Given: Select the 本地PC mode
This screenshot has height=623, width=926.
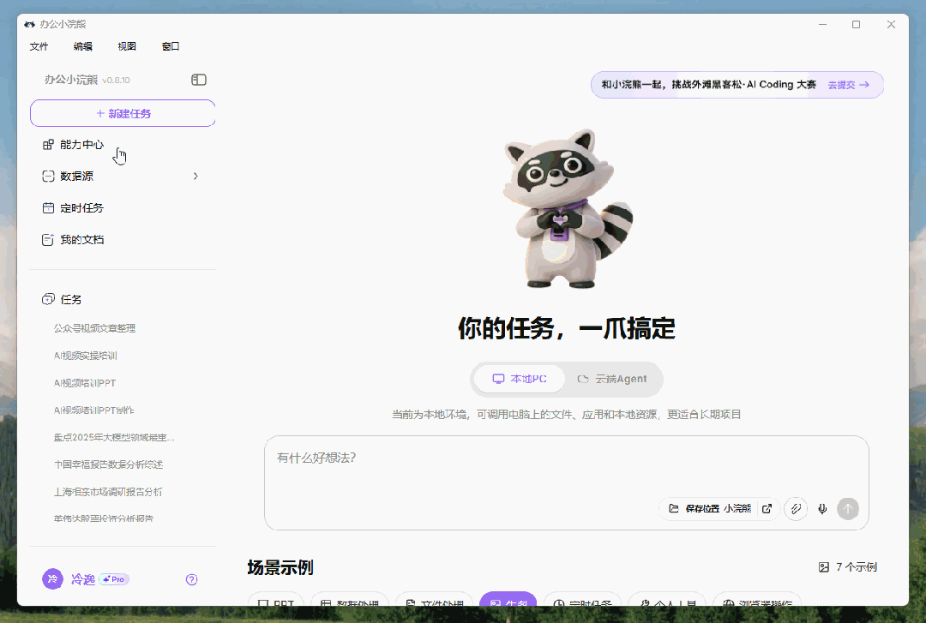Looking at the screenshot, I should [520, 379].
